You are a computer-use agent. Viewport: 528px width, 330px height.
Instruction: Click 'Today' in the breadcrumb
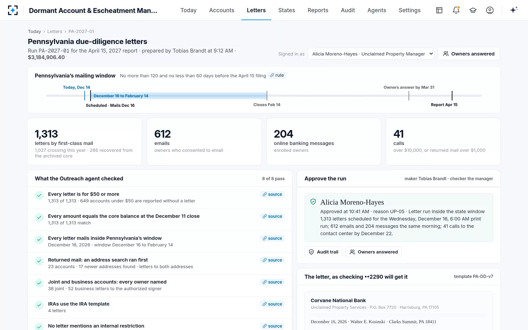point(34,32)
